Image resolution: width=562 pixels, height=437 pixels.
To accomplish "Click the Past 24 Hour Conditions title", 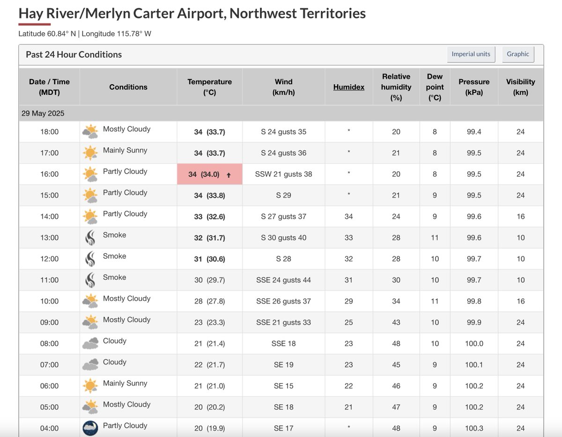I will (x=74, y=55).
